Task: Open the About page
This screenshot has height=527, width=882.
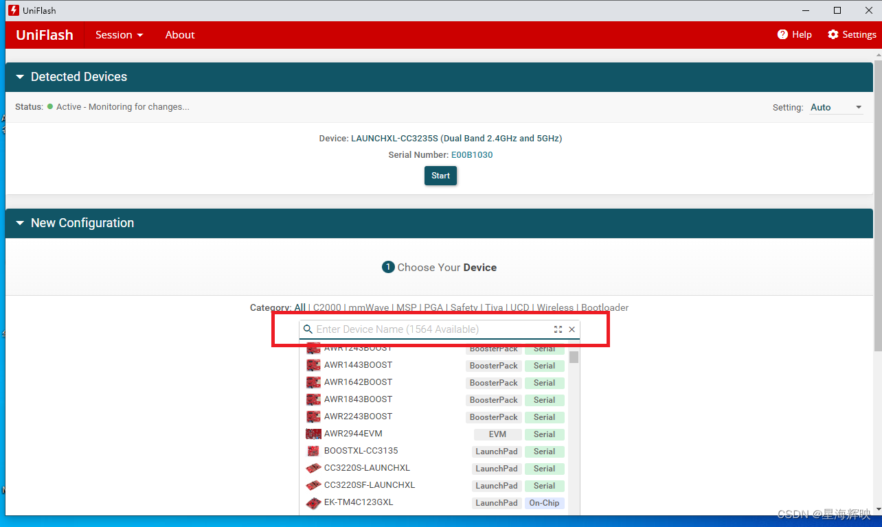Action: point(180,35)
